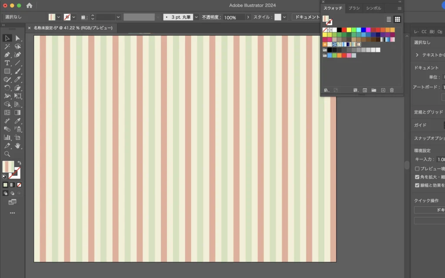Screen dimensions: 445x278
Task: Open the Swatch Libraries menu icon
Action: pos(326,90)
